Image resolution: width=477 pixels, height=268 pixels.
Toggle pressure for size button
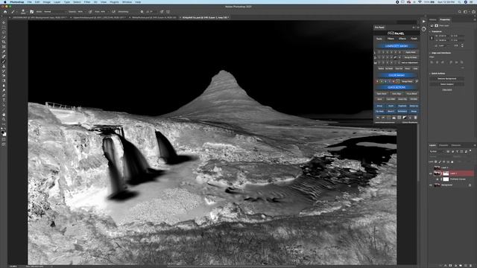click(162, 12)
